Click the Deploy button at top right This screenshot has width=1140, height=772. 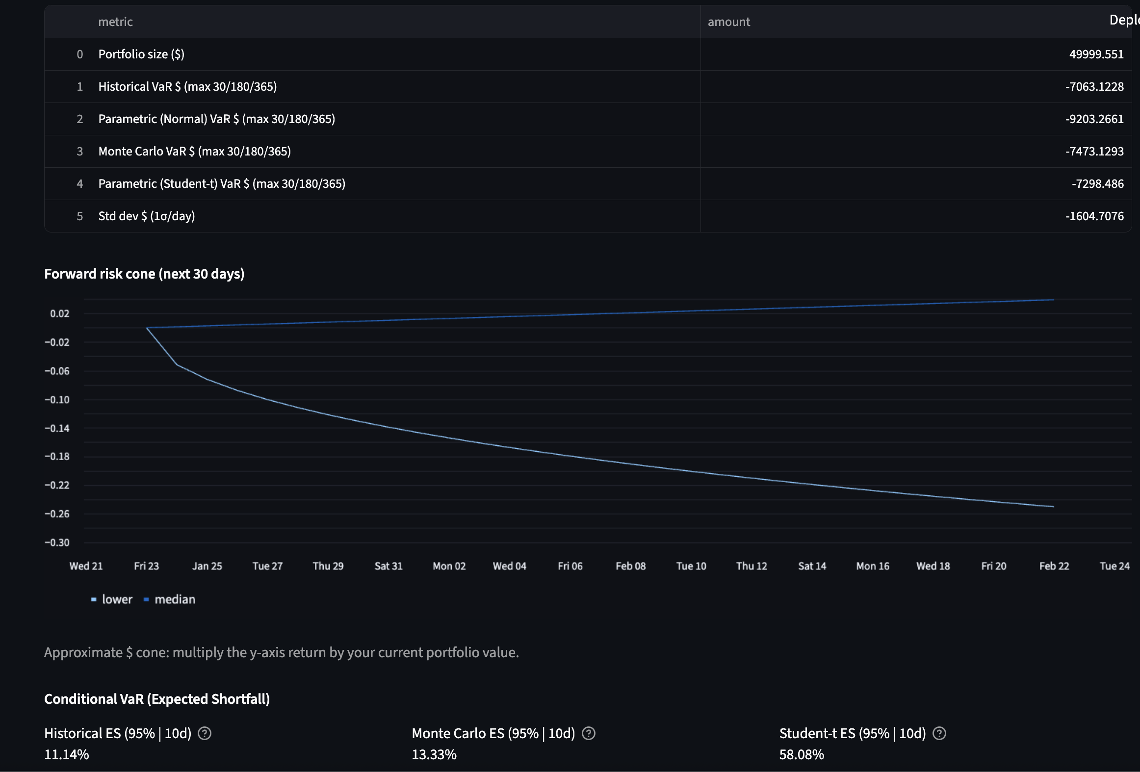click(x=1124, y=20)
